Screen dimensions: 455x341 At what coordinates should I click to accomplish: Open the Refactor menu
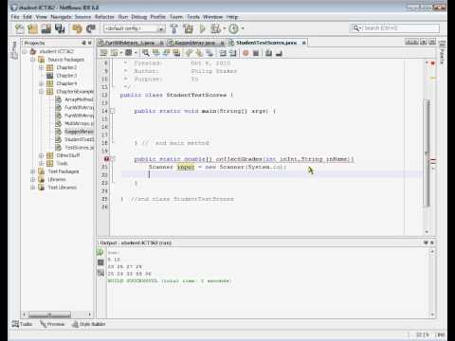tap(104, 17)
